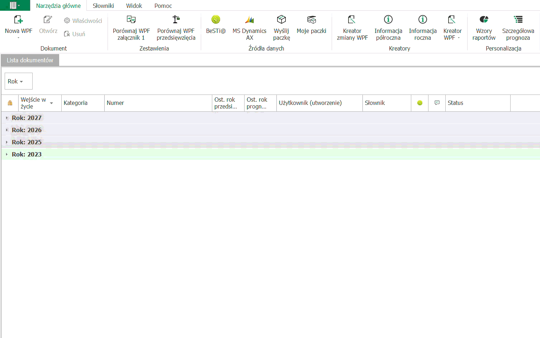Image resolution: width=540 pixels, height=338 pixels.
Task: Open Porównaj WPF przedsięwzięcia comparison
Action: point(176,28)
